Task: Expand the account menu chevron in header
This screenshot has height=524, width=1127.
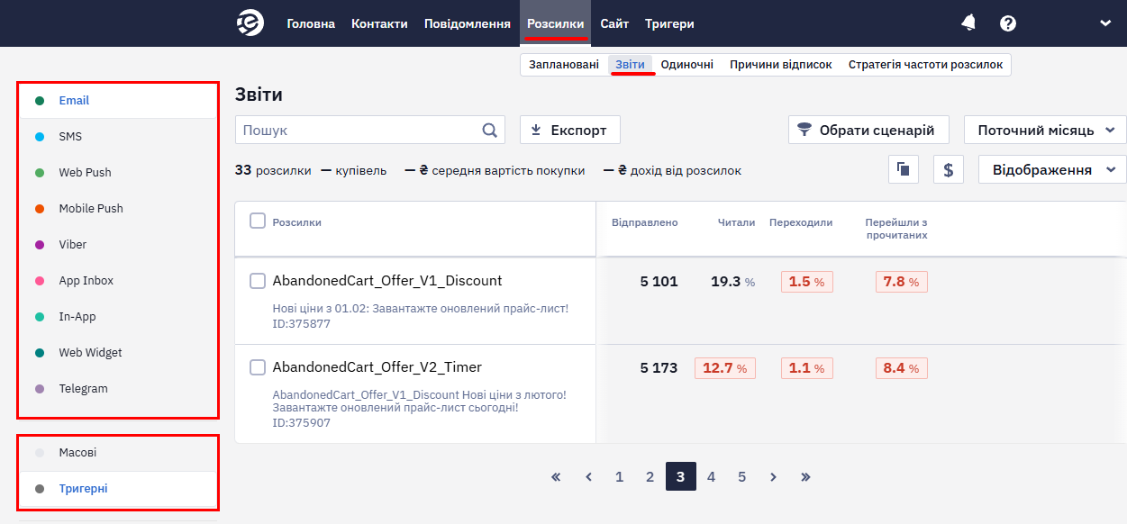Action: point(1105,23)
